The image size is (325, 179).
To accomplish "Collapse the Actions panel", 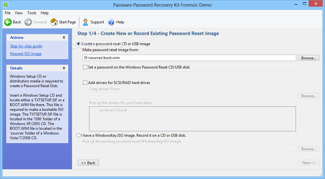I will [x=64, y=38].
